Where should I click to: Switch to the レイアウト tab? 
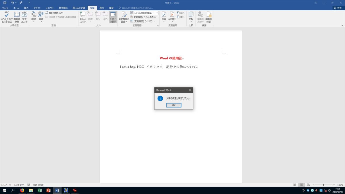coord(50,8)
